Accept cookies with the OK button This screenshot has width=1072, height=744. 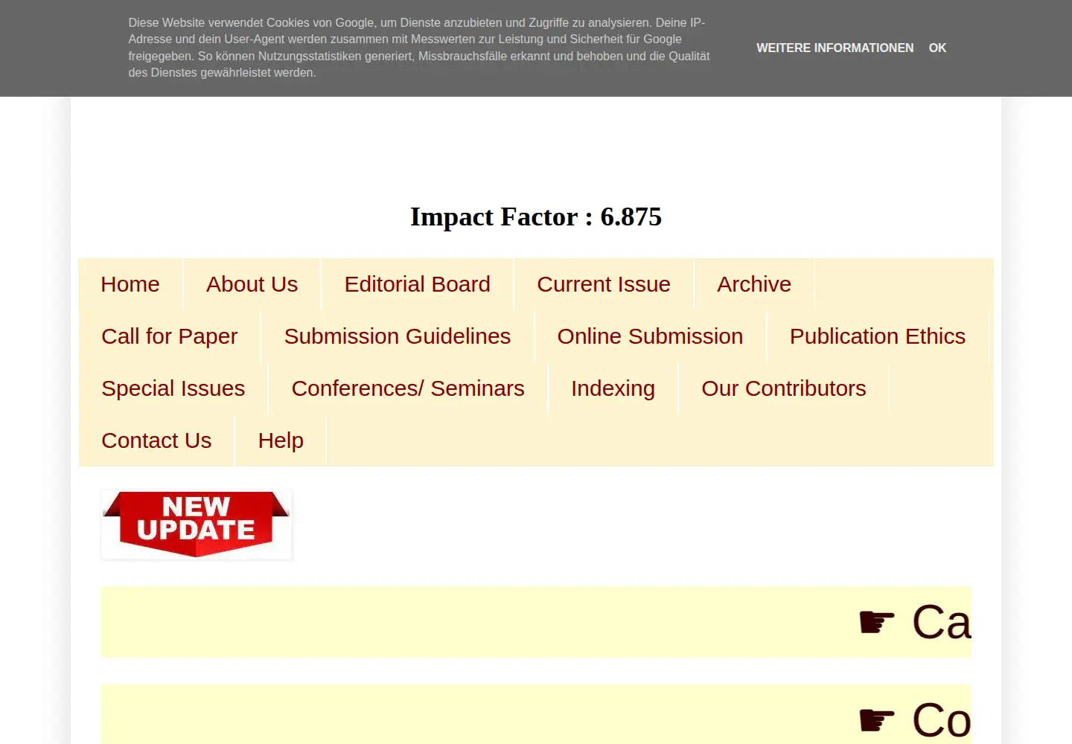pyautogui.click(x=937, y=48)
